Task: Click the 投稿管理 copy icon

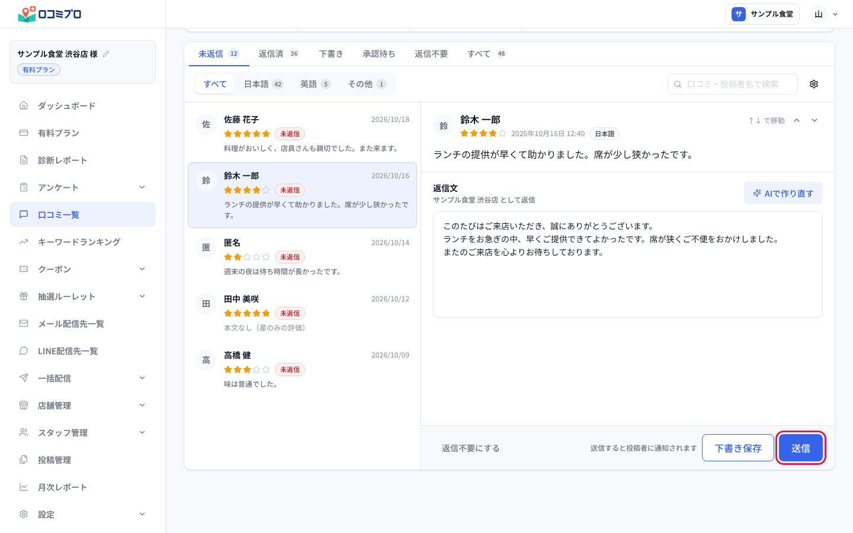Action: (x=24, y=460)
